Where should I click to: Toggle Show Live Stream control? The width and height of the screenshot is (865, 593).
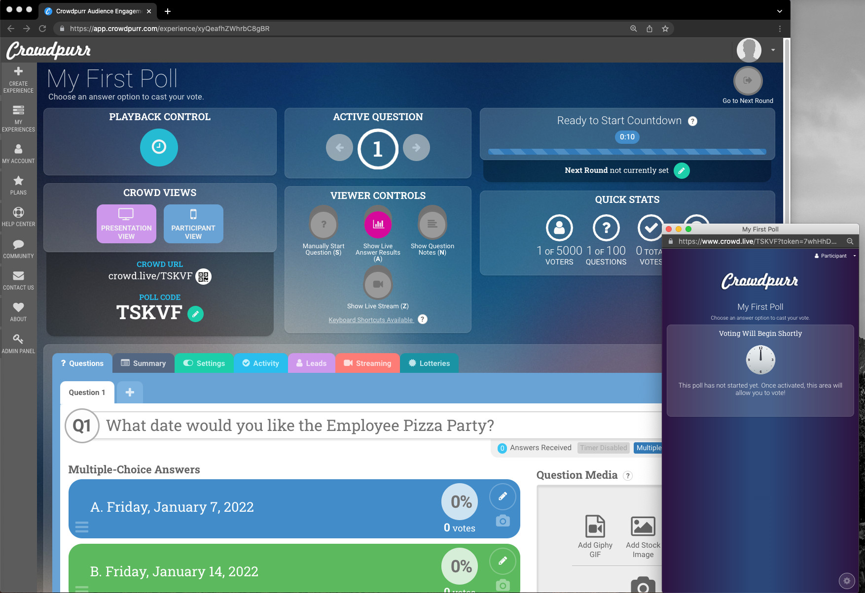[x=378, y=284]
